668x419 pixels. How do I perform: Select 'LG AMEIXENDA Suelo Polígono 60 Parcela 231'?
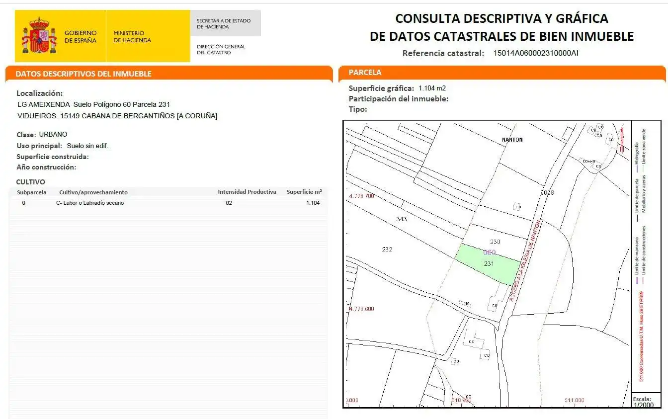tap(94, 104)
